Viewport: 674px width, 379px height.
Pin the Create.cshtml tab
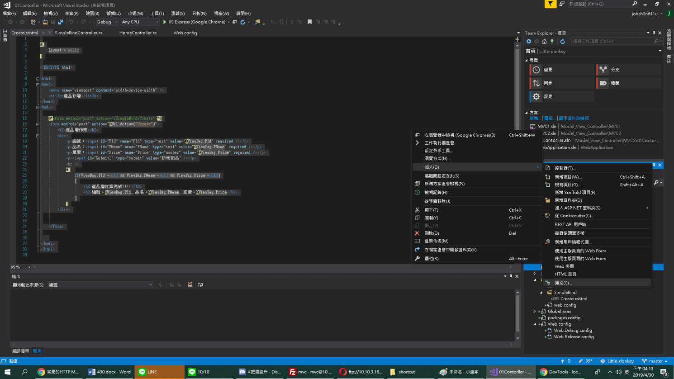(x=43, y=33)
